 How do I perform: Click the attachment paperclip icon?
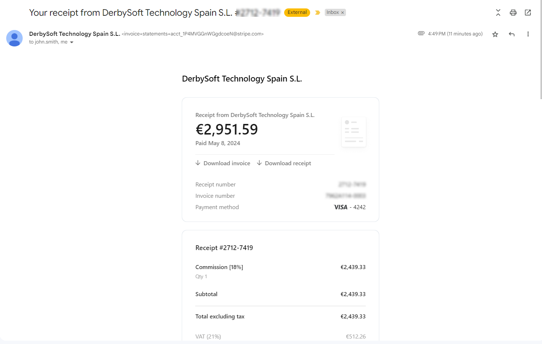(x=421, y=33)
